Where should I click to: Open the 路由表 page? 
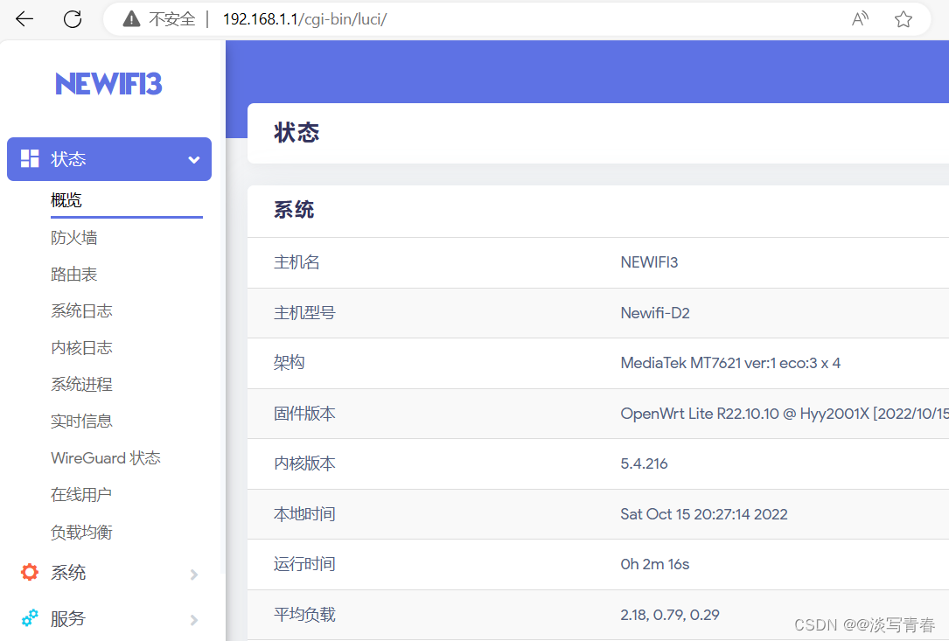pyautogui.click(x=73, y=275)
